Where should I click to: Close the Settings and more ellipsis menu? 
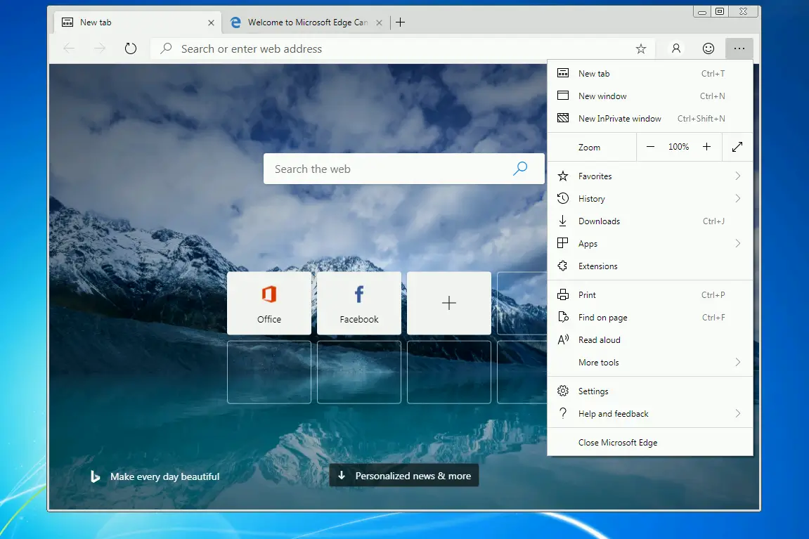[x=739, y=48]
